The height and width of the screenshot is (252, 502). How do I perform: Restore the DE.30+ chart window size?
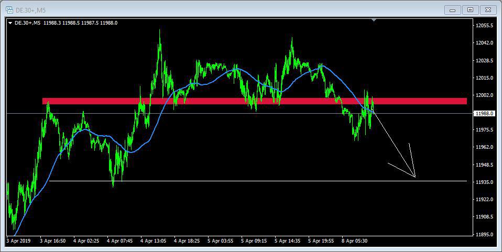pyautogui.click(x=470, y=9)
